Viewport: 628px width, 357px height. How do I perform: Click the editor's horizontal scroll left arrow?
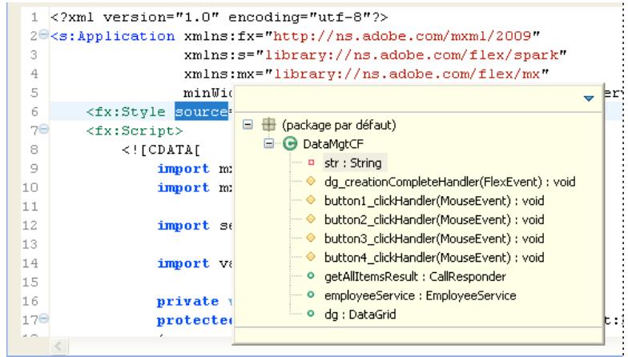[59, 346]
